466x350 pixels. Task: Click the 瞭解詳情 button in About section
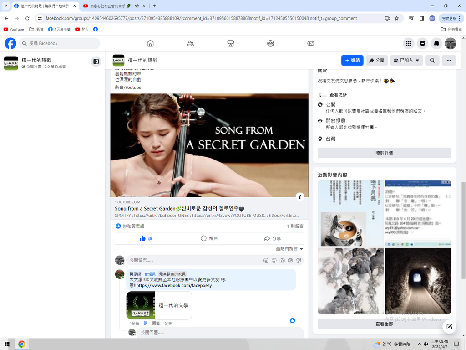point(384,153)
